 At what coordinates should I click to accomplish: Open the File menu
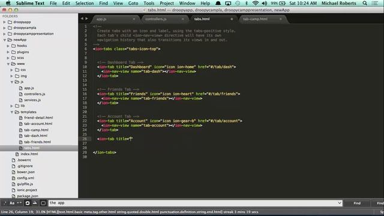[x=53, y=3]
